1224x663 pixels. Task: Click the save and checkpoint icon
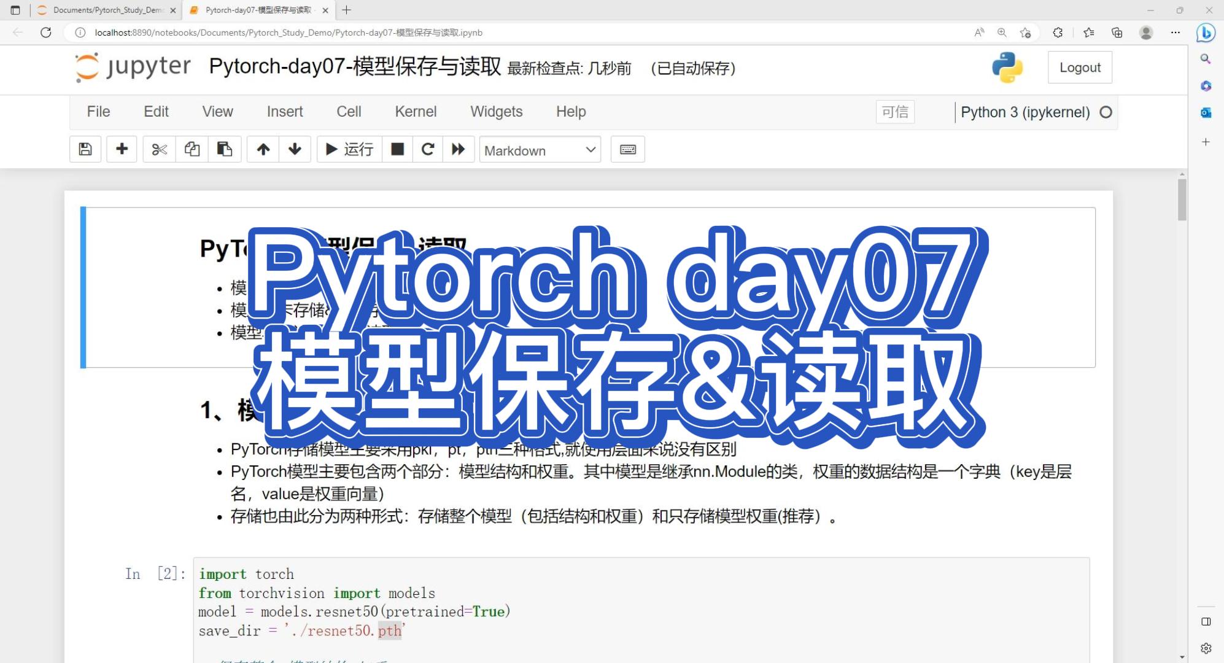coord(85,149)
